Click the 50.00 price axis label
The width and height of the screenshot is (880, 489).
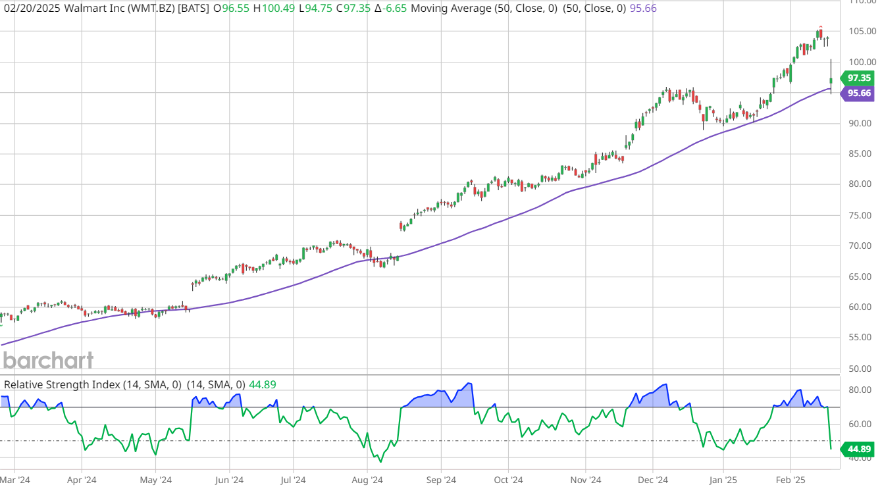pyautogui.click(x=862, y=368)
